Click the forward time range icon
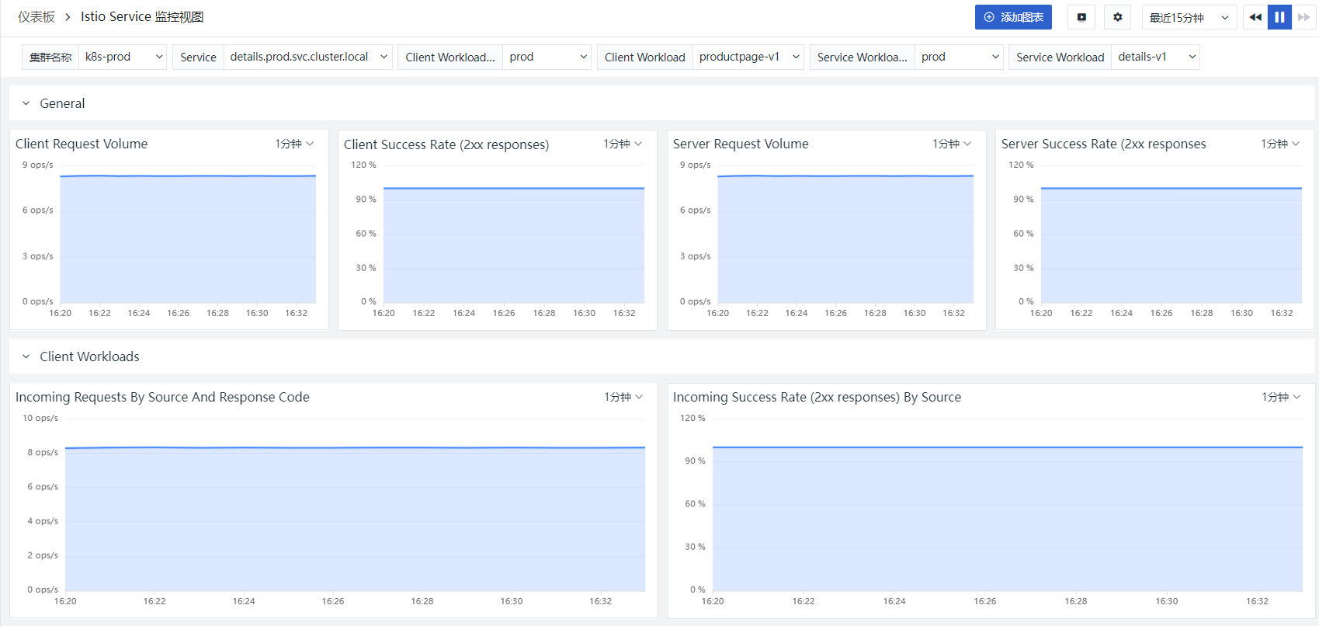This screenshot has height=626, width=1319. click(1303, 17)
